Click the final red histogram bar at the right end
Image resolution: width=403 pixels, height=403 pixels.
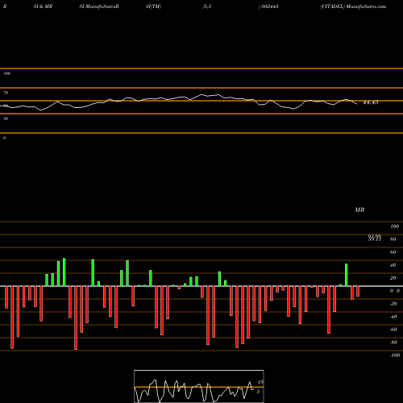(x=358, y=292)
